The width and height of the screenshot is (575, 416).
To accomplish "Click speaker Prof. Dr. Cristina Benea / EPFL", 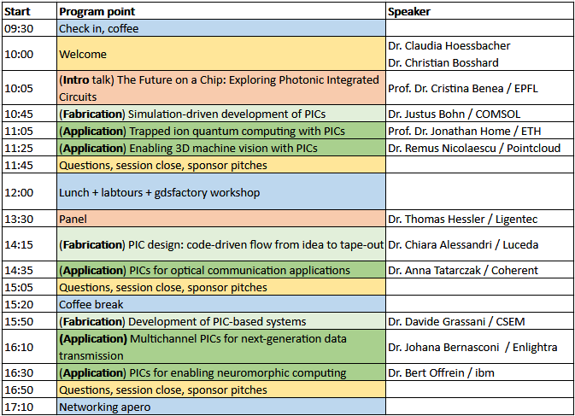I will (x=479, y=88).
